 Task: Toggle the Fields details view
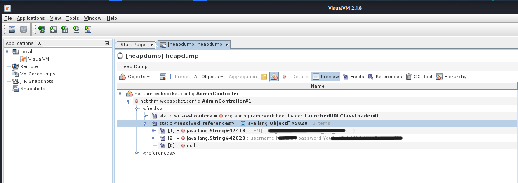pyautogui.click(x=353, y=77)
